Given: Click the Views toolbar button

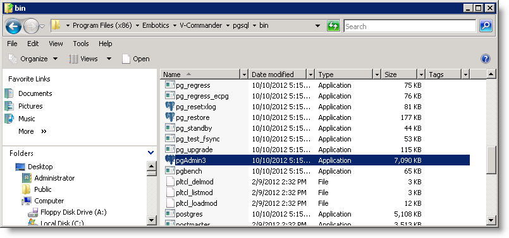Looking at the screenshot, I should pyautogui.click(x=90, y=59).
